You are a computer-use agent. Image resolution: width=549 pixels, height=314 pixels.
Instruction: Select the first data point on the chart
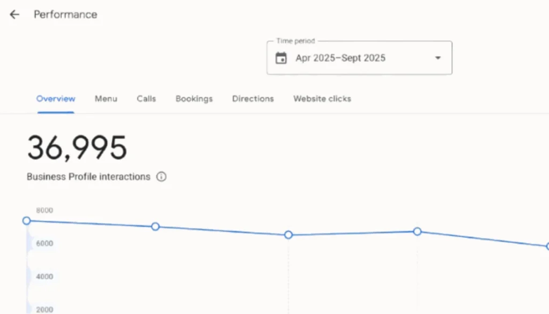(x=26, y=221)
